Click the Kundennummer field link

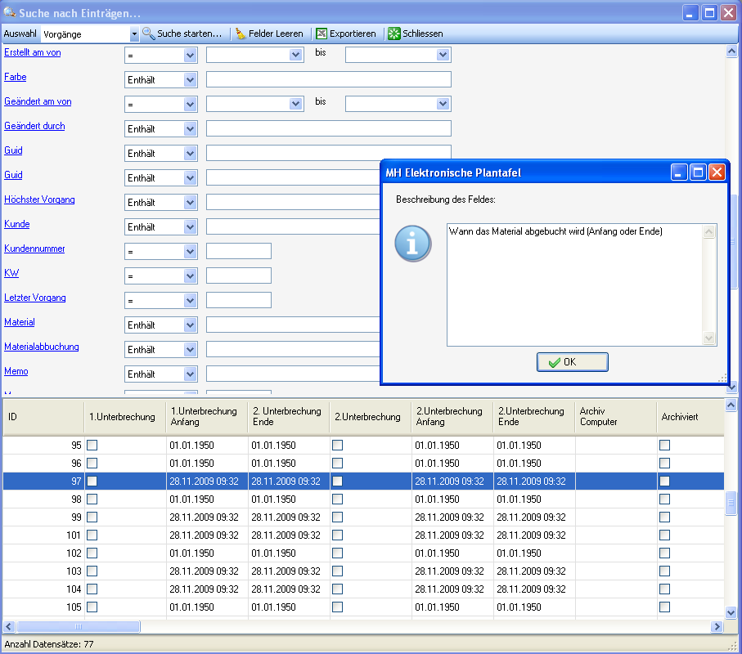pos(34,249)
